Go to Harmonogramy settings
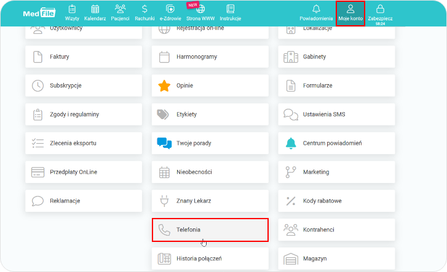Image resolution: width=447 pixels, height=272 pixels. coord(210,56)
